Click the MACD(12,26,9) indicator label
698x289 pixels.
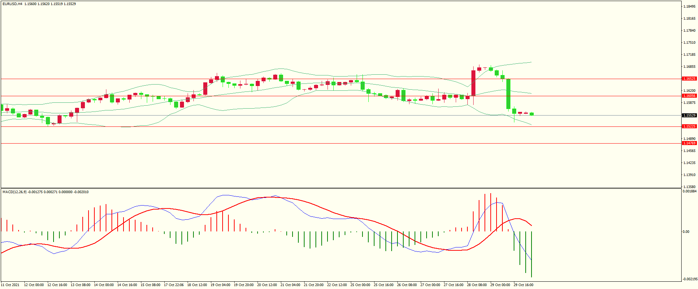click(x=14, y=192)
